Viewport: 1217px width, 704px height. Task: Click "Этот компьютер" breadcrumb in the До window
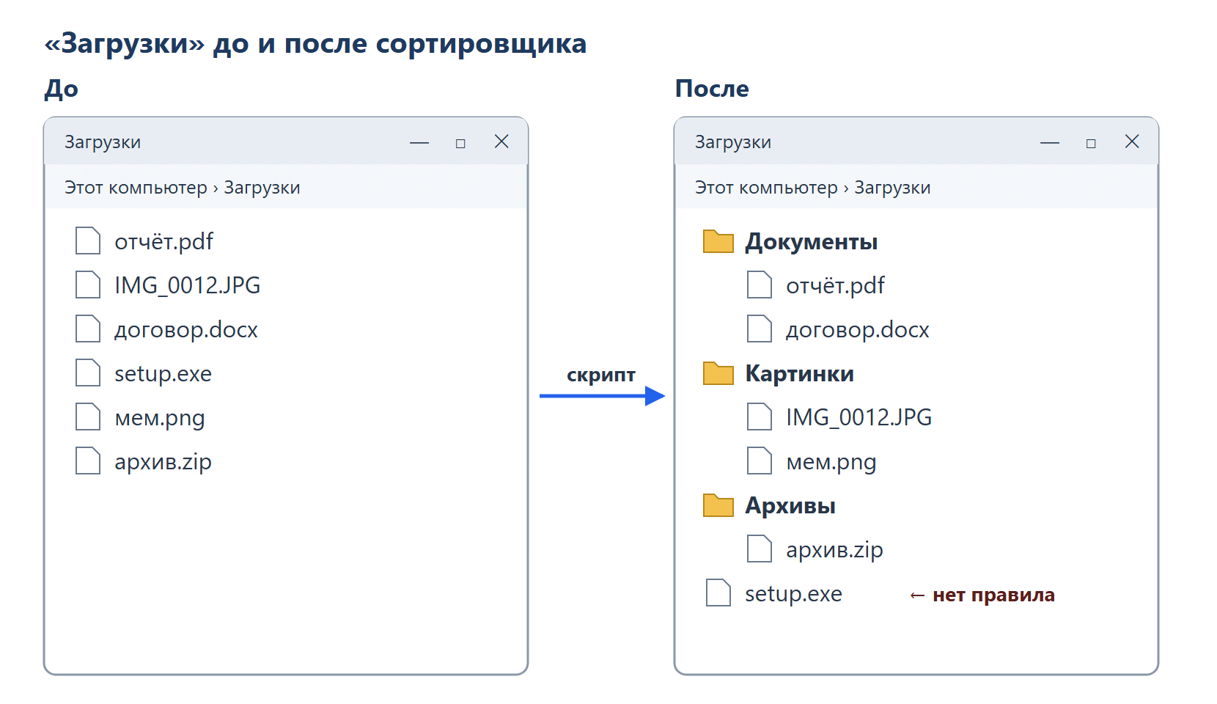pos(136,188)
